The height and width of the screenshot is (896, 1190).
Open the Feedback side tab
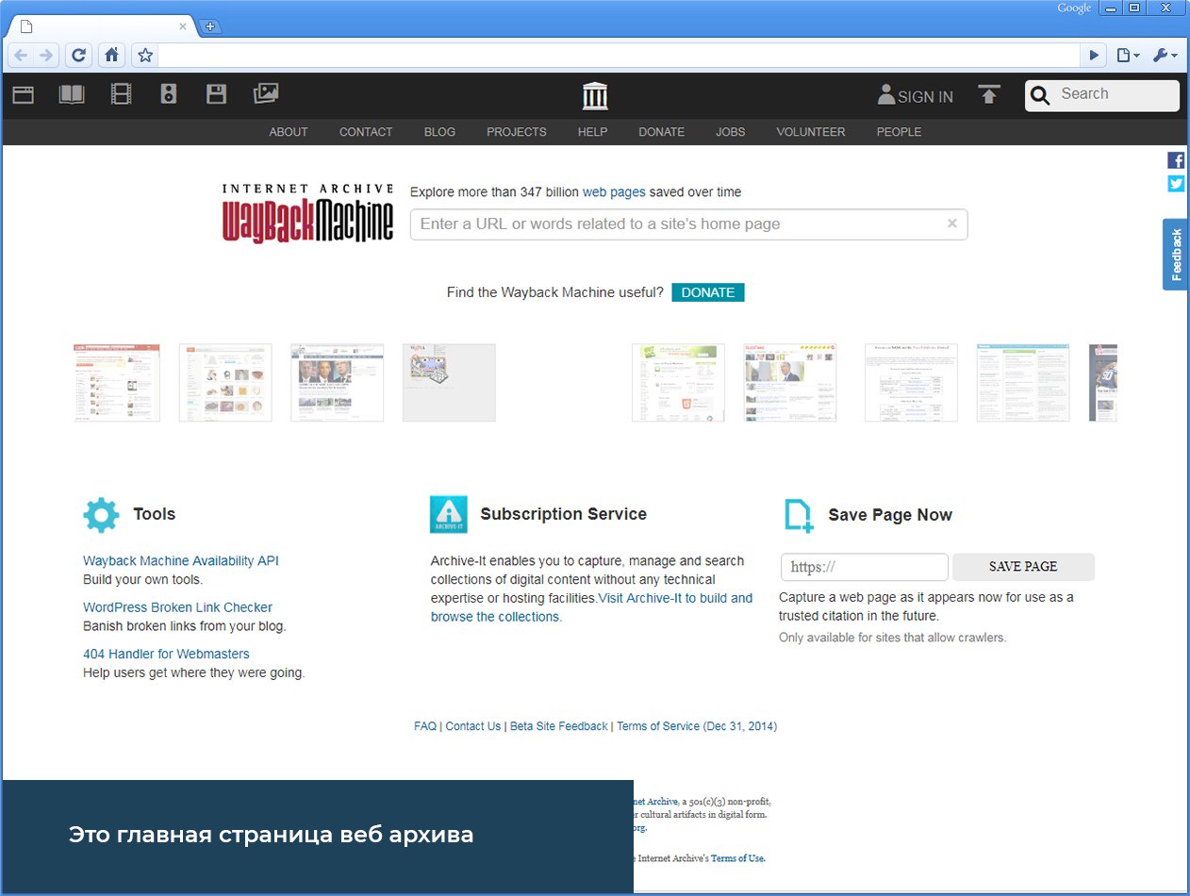pyautogui.click(x=1175, y=255)
